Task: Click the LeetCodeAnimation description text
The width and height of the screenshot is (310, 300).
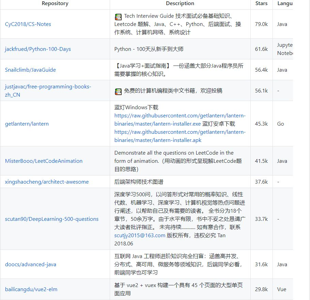Action: [178, 161]
